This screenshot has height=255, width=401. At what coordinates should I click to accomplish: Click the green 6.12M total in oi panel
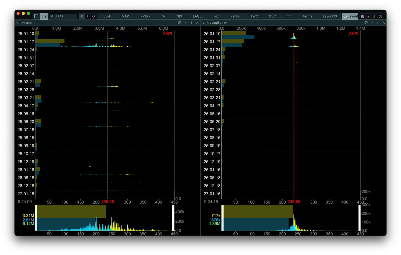[28, 224]
